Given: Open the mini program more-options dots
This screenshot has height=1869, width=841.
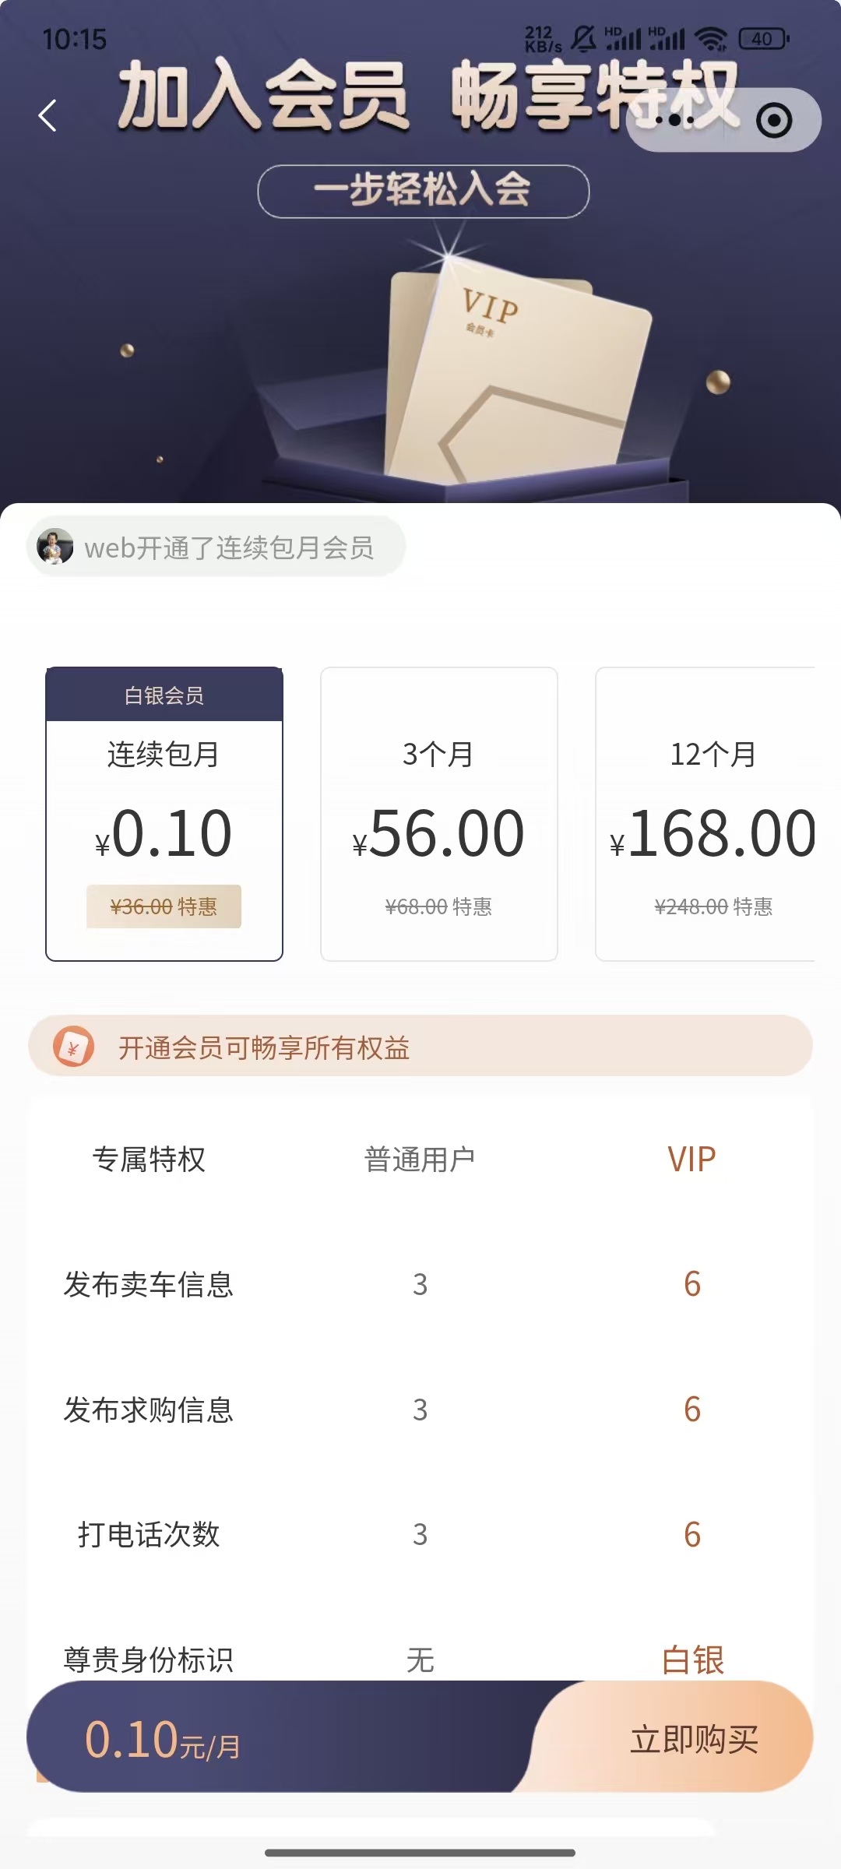Looking at the screenshot, I should (674, 121).
